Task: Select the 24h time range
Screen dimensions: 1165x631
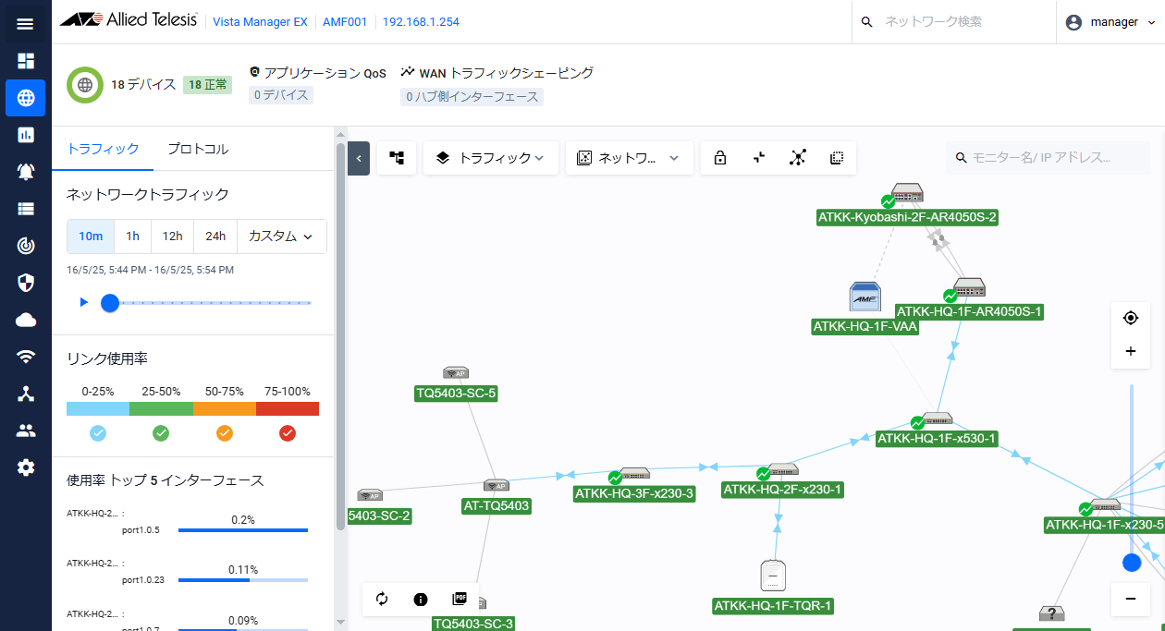Action: (x=215, y=237)
